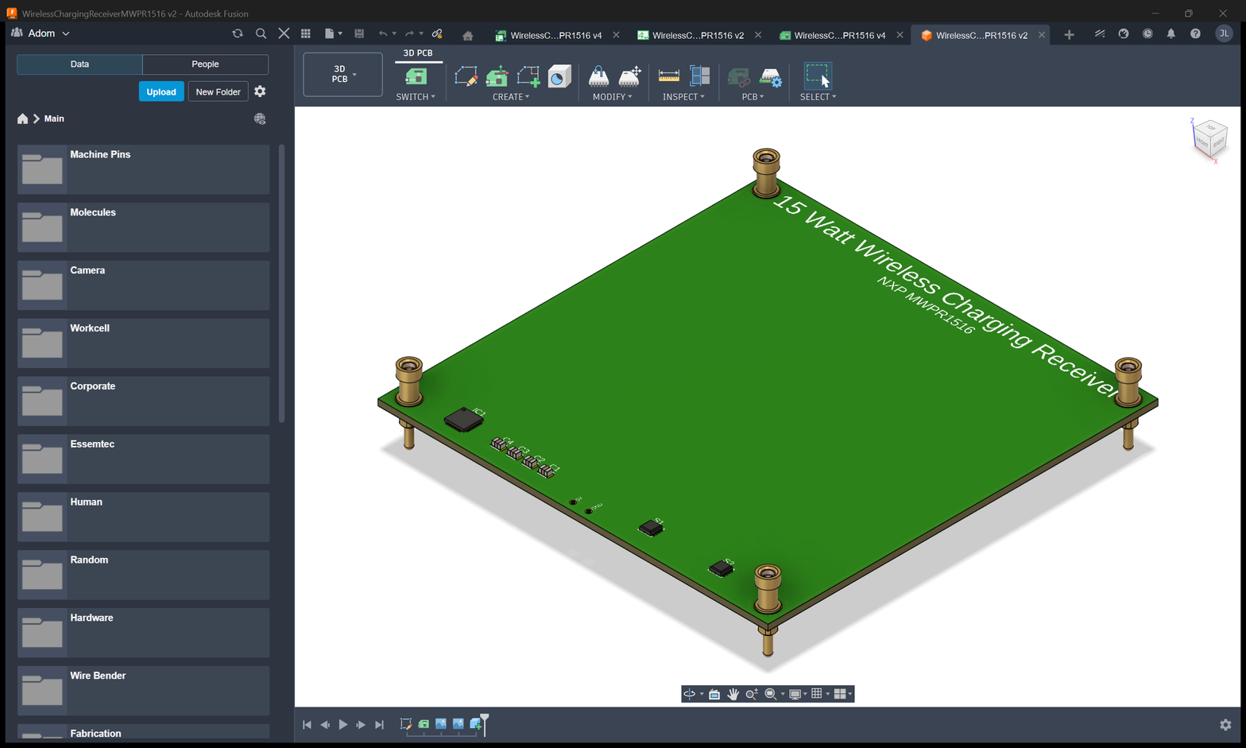The image size is (1246, 748).
Task: Expand the PCB menu
Action: (x=753, y=97)
